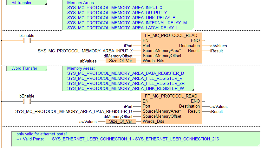The height and width of the screenshot is (148, 261).
Task: Select the FP_MC_PROTOCOL_READ block outputting abValues
Action: coord(171,35)
